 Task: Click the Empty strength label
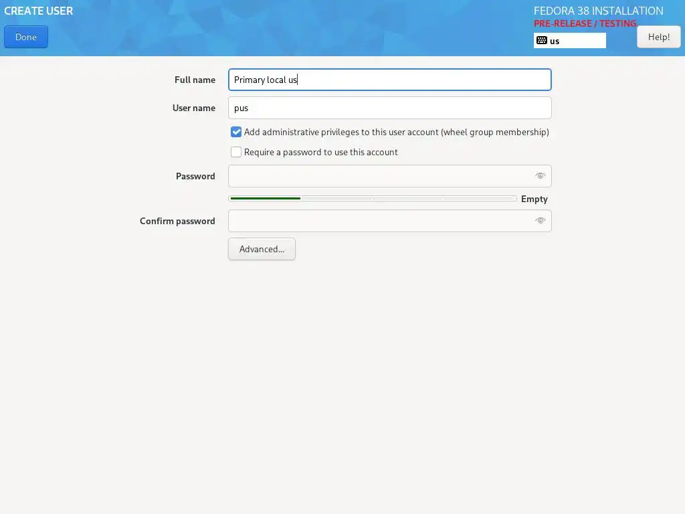point(534,199)
